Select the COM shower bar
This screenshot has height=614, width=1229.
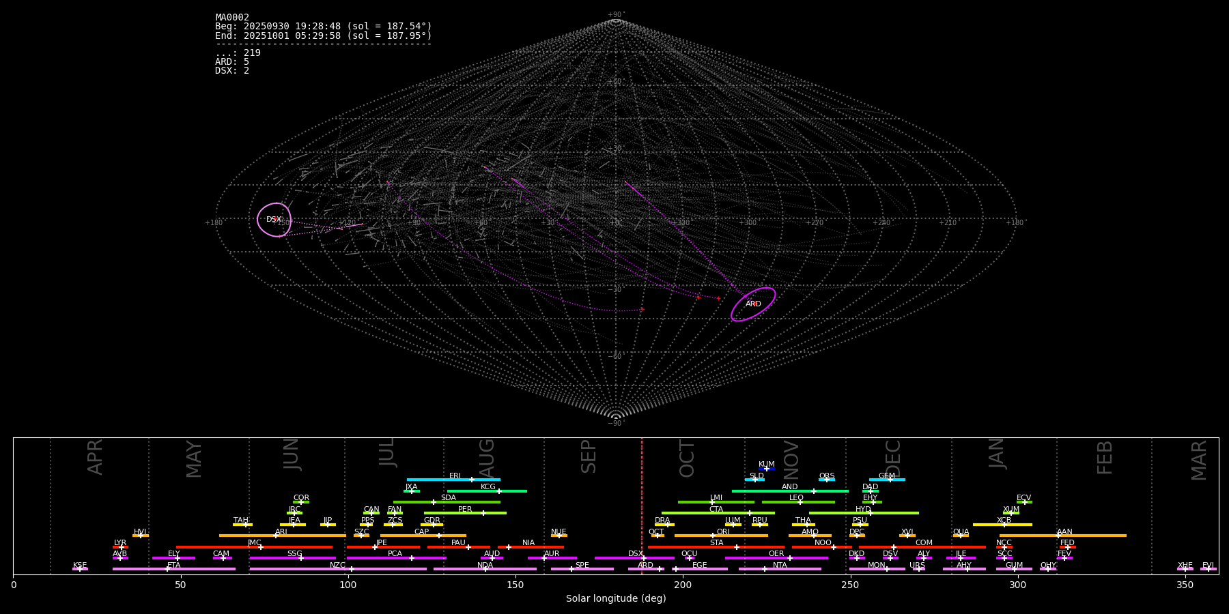pos(922,547)
